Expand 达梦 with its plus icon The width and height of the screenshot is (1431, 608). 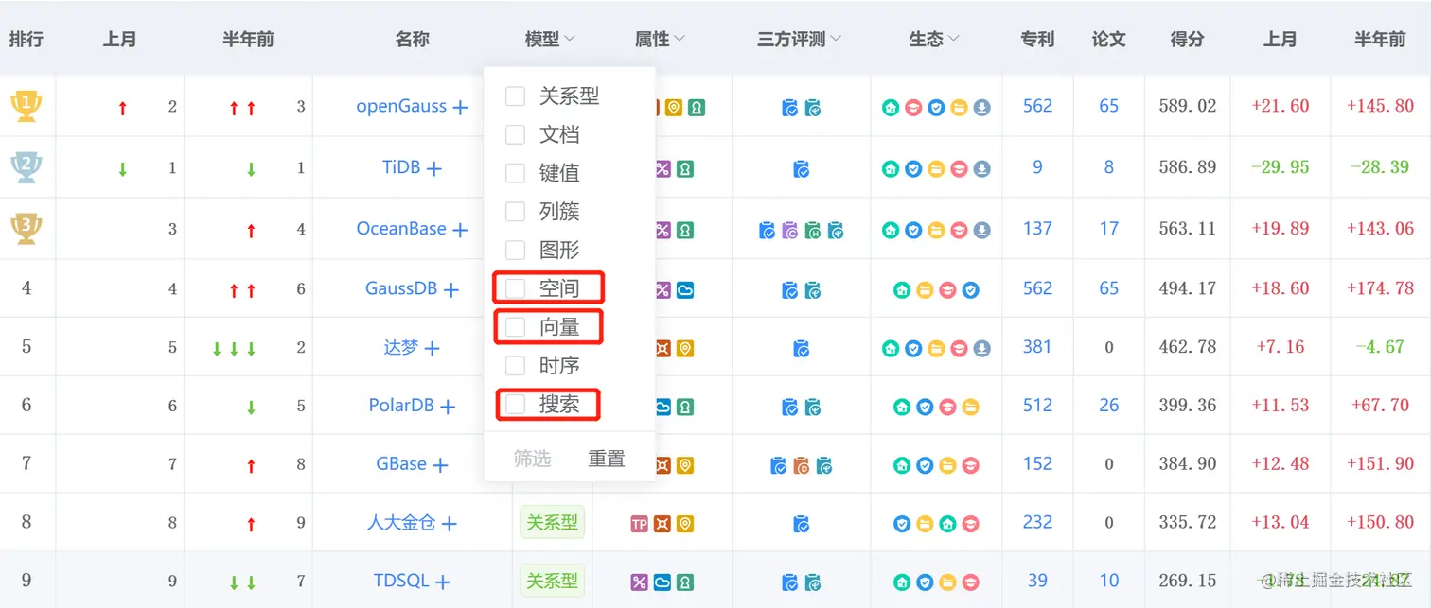pyautogui.click(x=432, y=349)
